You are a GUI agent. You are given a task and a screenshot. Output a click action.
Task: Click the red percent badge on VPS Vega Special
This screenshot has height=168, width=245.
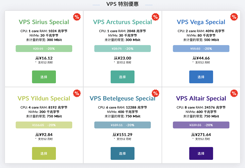point(234,17)
